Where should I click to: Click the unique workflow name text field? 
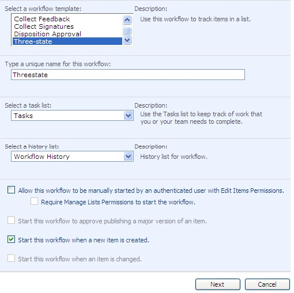click(x=128, y=75)
